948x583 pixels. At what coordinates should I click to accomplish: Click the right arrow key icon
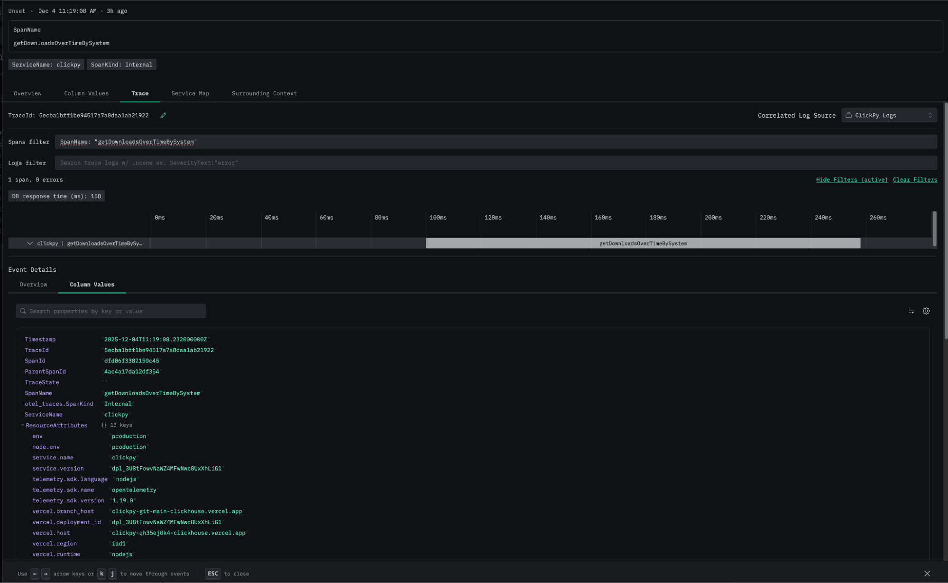(x=46, y=574)
